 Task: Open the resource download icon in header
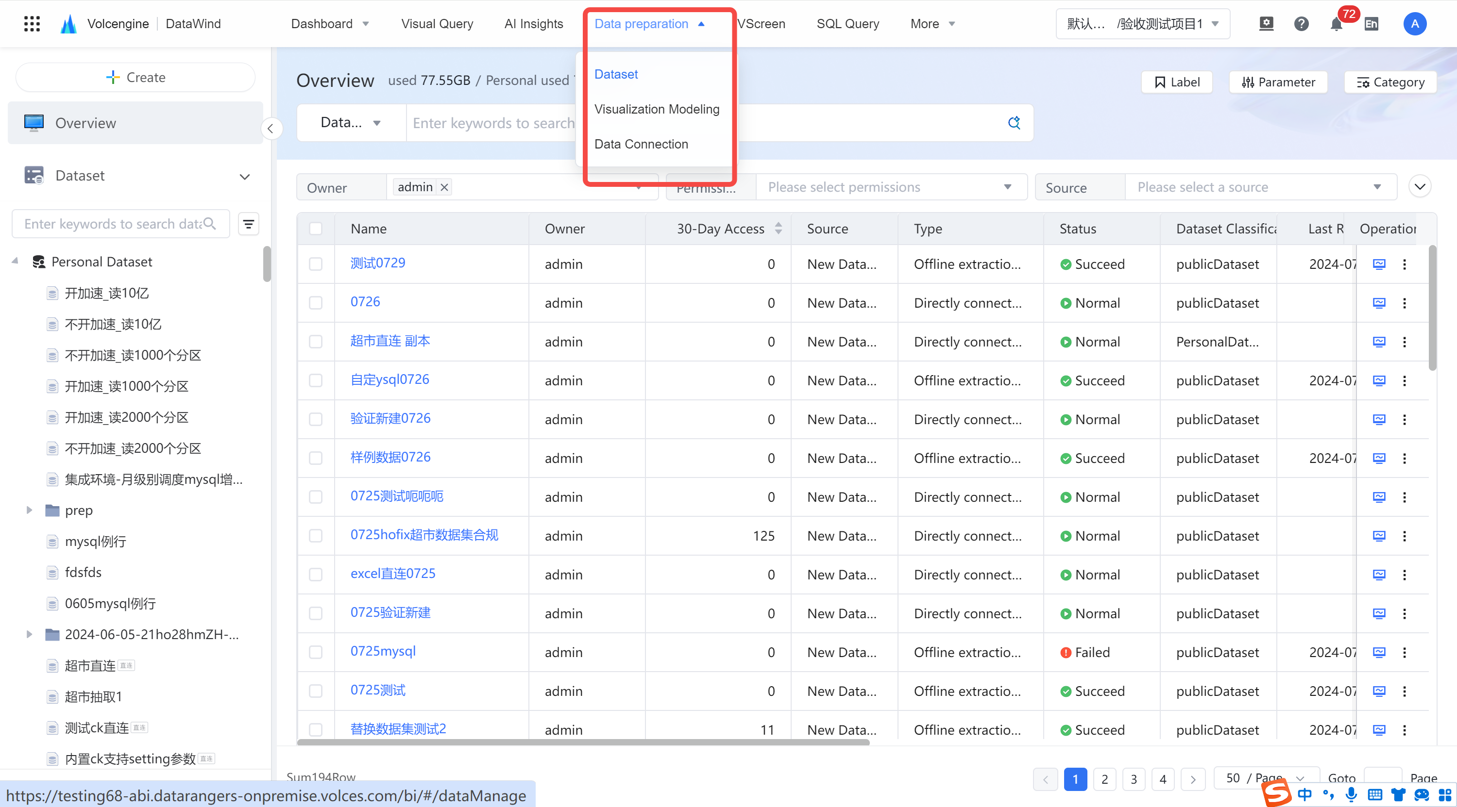(1267, 24)
